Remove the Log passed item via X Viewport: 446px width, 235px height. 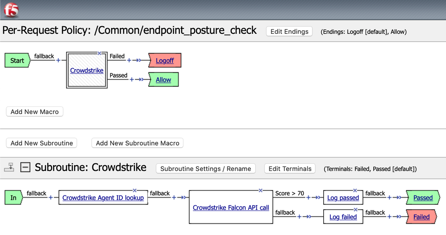pos(355,190)
